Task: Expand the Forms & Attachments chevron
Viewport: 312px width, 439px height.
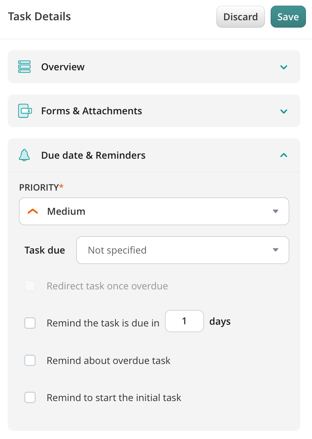Action: click(x=284, y=111)
